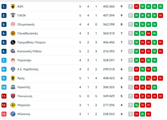167x120 pixels.
Task: Click the ΠΑΟΚ club crest icon
Action: click(13, 15)
